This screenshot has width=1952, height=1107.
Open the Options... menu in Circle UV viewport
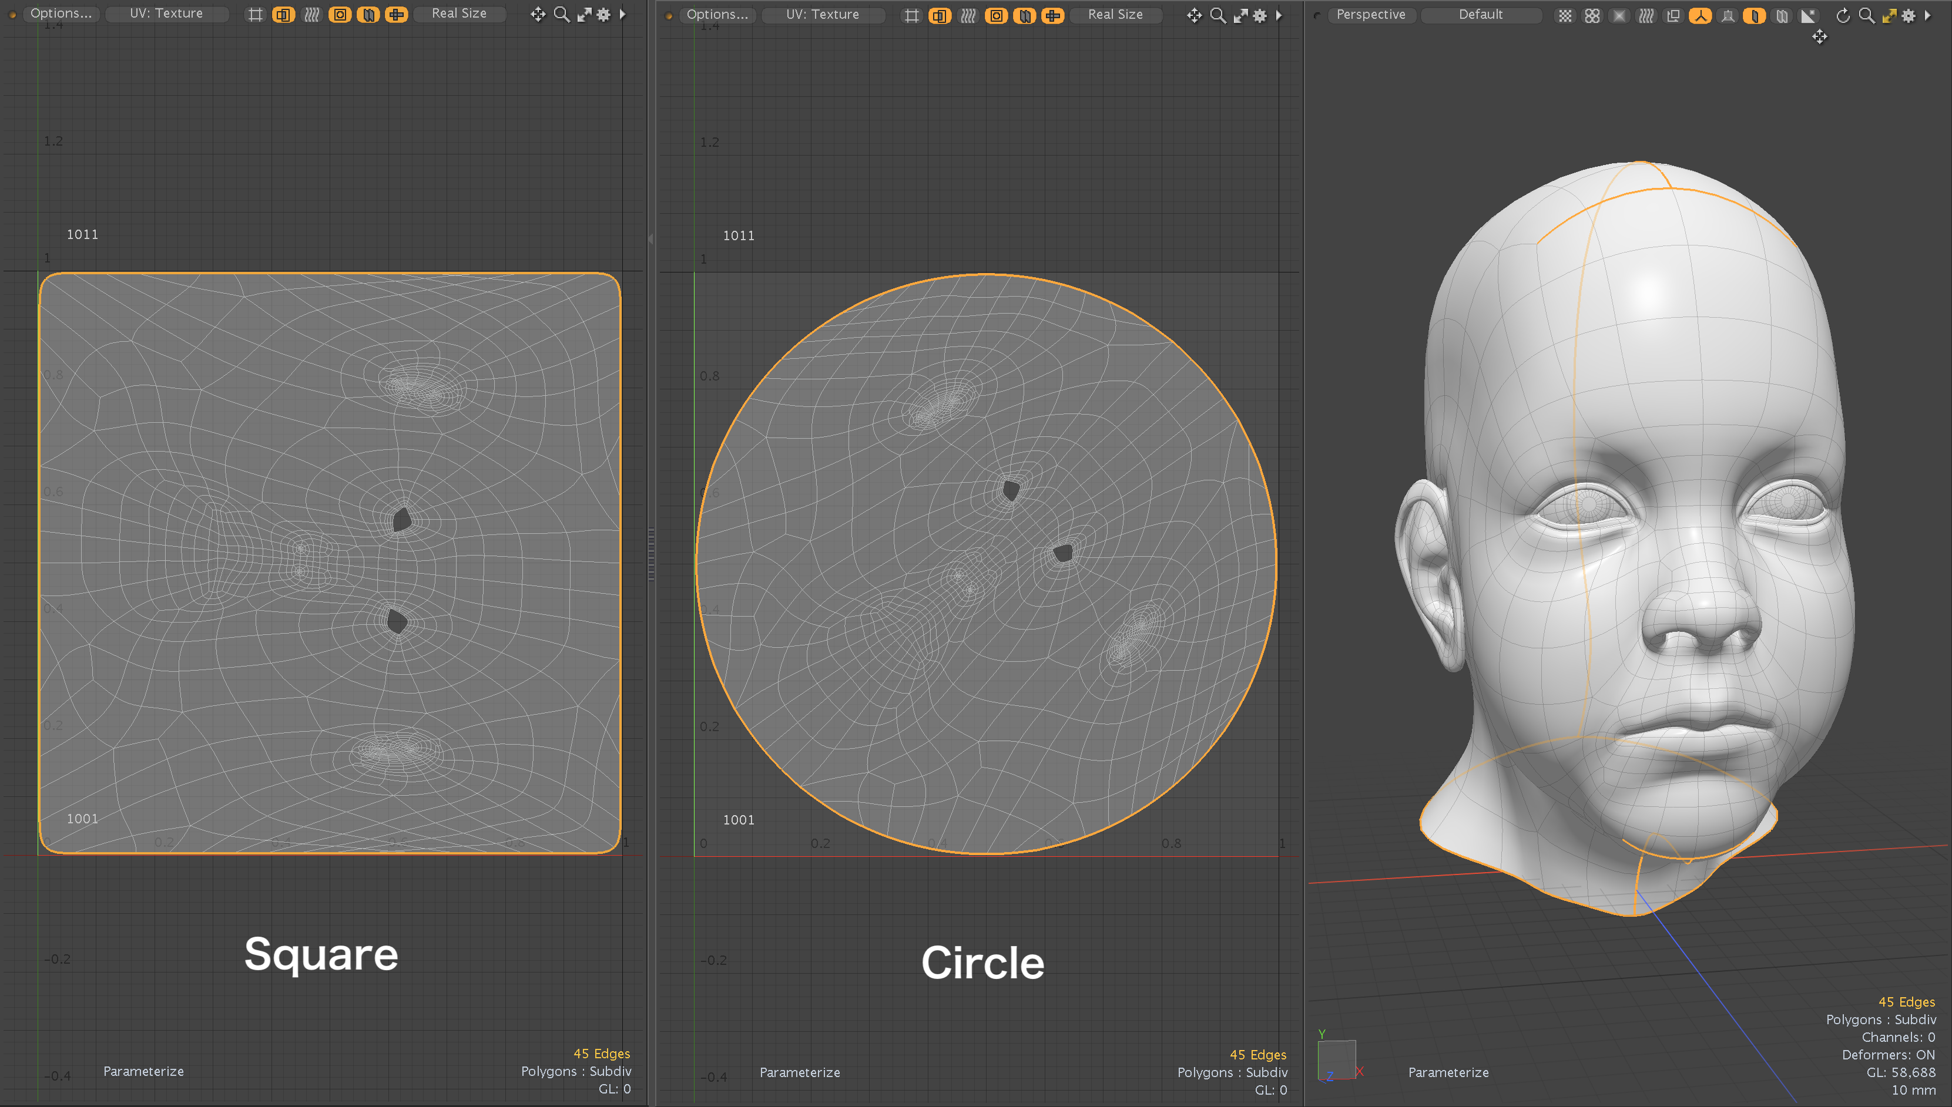(x=717, y=15)
